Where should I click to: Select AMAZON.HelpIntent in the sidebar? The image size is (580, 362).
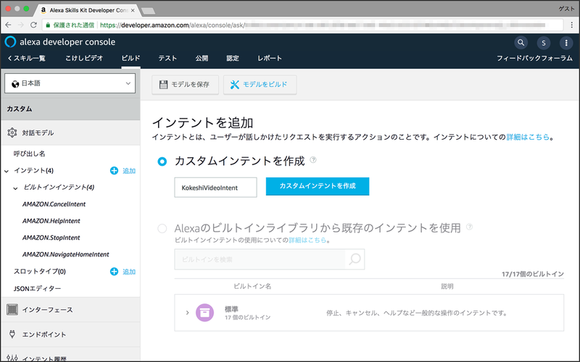click(x=51, y=221)
